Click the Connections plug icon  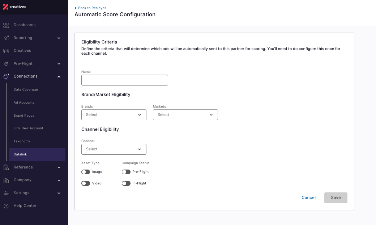[6, 76]
